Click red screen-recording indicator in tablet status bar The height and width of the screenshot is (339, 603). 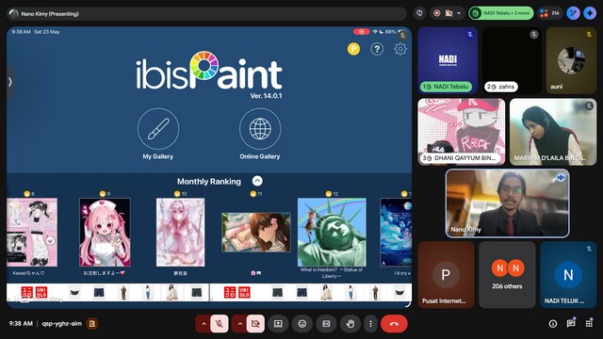coord(362,32)
